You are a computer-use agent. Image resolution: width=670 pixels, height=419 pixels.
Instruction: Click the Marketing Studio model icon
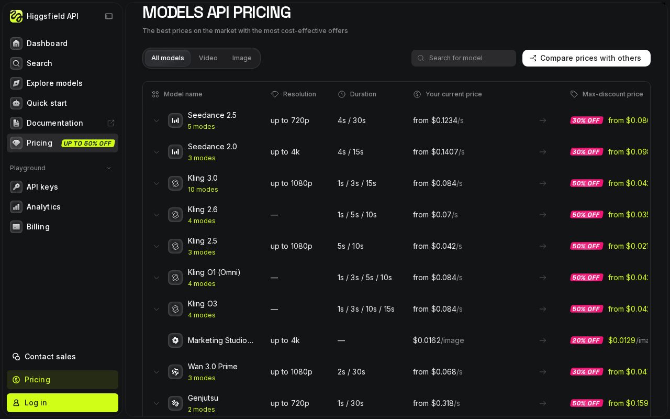tap(175, 340)
